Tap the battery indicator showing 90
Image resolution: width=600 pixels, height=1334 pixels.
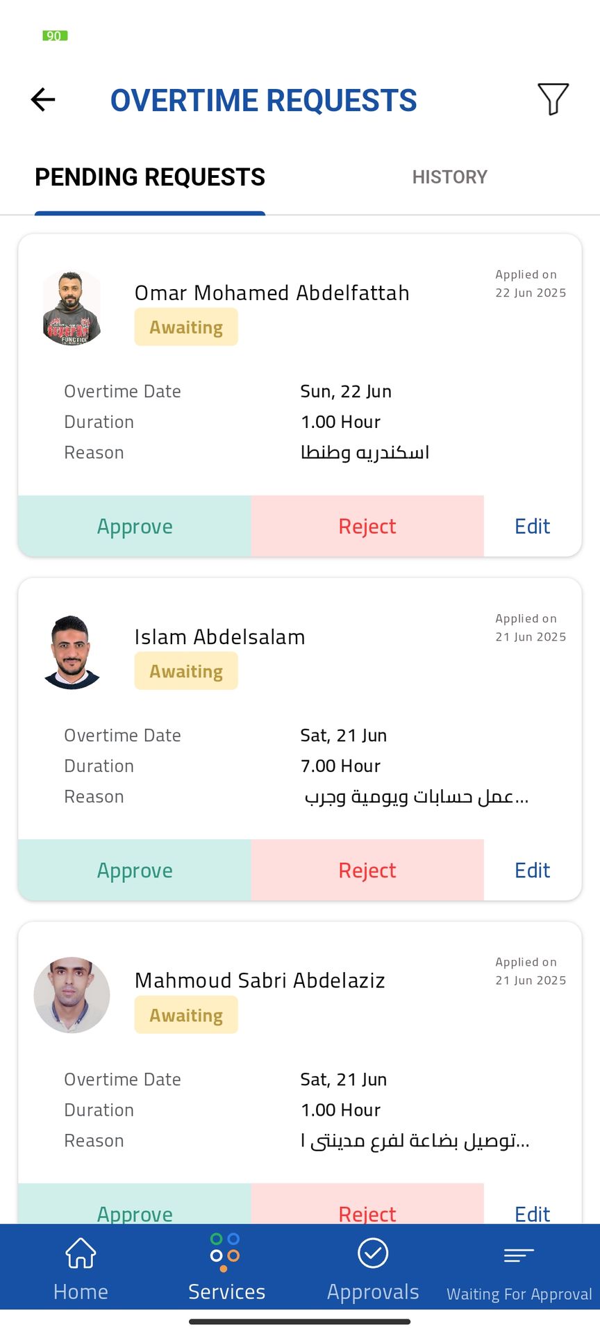pyautogui.click(x=55, y=35)
